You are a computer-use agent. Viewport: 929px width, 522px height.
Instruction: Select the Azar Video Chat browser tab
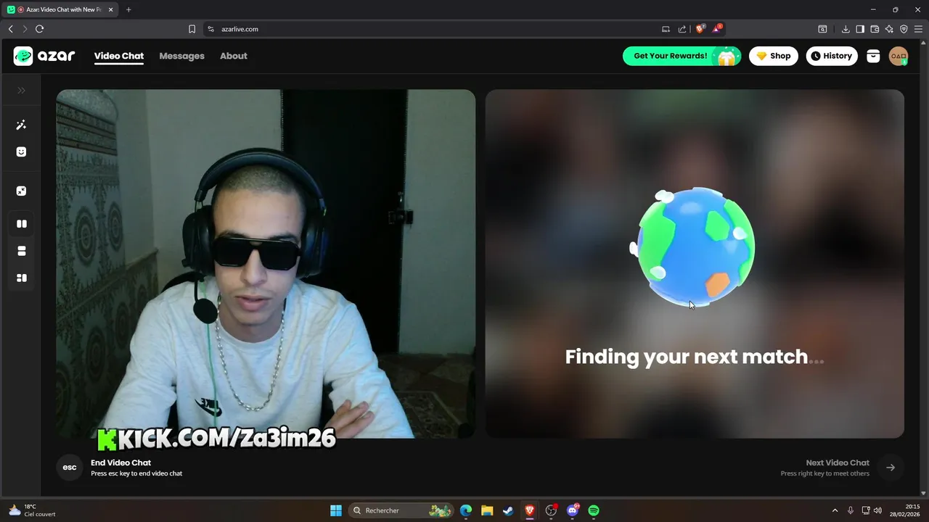pos(61,9)
